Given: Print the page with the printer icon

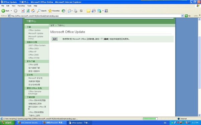Looking at the screenshot, I should [75, 11].
